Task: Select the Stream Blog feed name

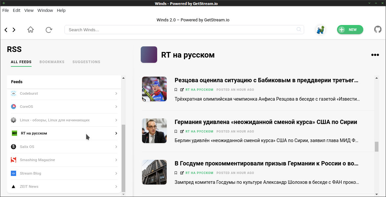Action: click(x=31, y=173)
